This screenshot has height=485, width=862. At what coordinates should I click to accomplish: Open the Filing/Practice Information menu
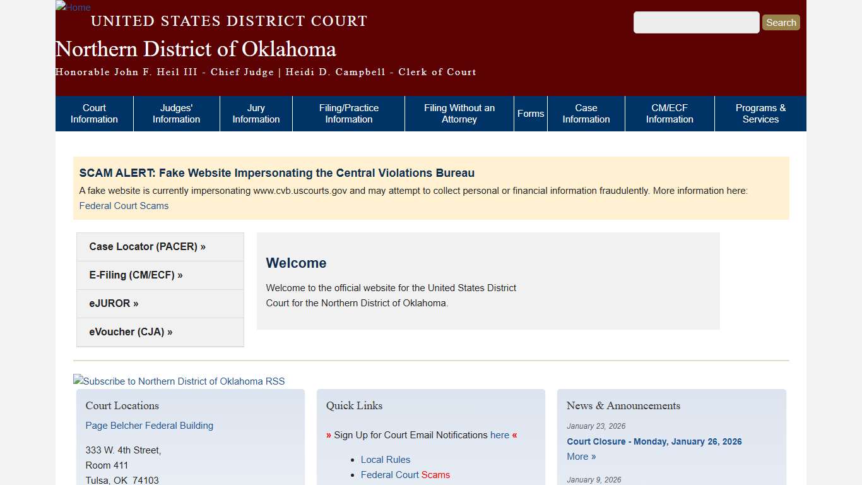click(348, 113)
